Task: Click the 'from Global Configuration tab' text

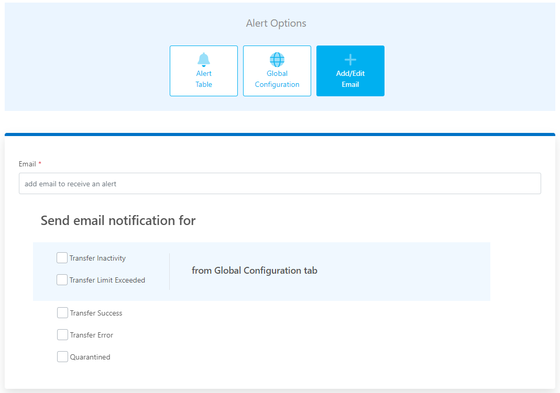Action: point(254,271)
